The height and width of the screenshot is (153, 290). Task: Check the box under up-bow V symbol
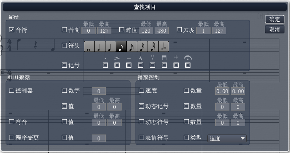[152, 65]
